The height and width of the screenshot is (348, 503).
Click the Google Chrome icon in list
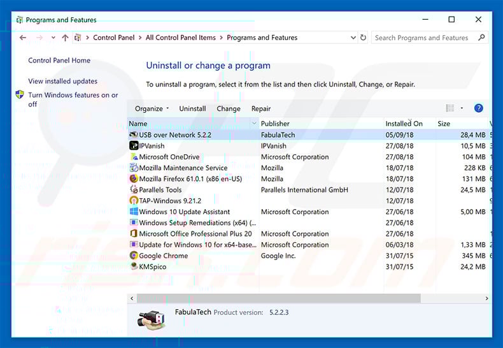134,256
